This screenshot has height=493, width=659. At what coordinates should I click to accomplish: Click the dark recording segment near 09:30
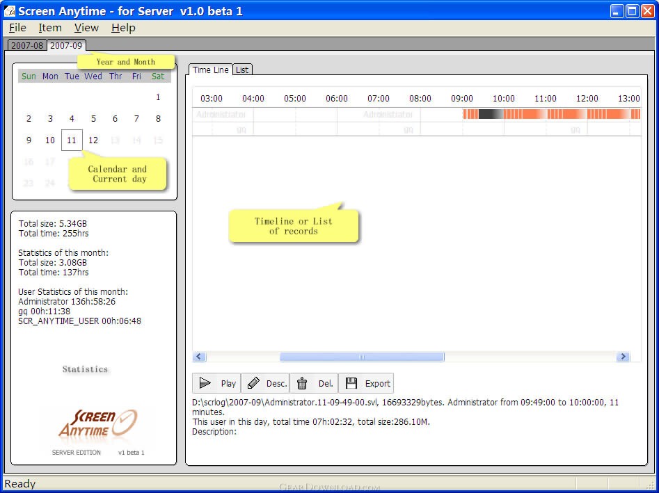(489, 114)
